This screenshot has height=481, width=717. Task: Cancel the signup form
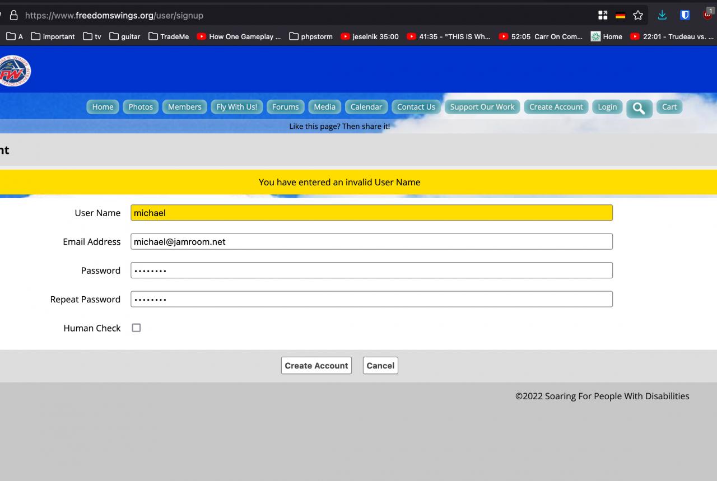(x=380, y=366)
